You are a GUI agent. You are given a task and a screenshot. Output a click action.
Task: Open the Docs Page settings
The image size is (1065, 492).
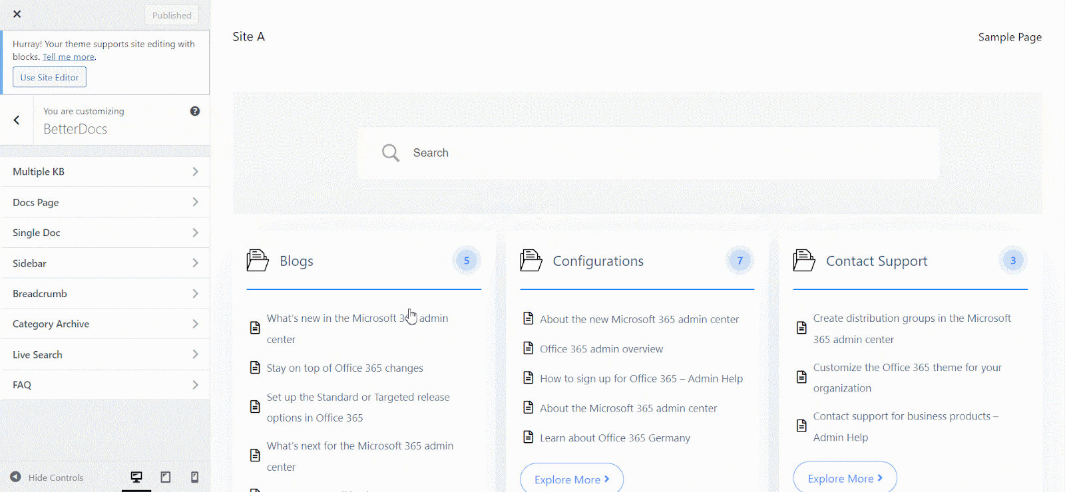coord(105,202)
